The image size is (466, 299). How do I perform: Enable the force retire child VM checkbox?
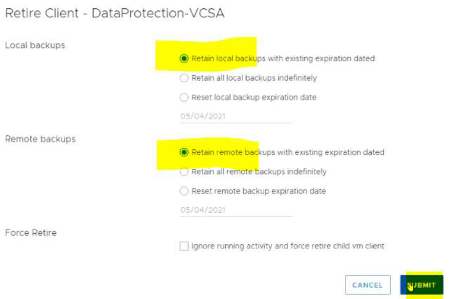(x=184, y=246)
